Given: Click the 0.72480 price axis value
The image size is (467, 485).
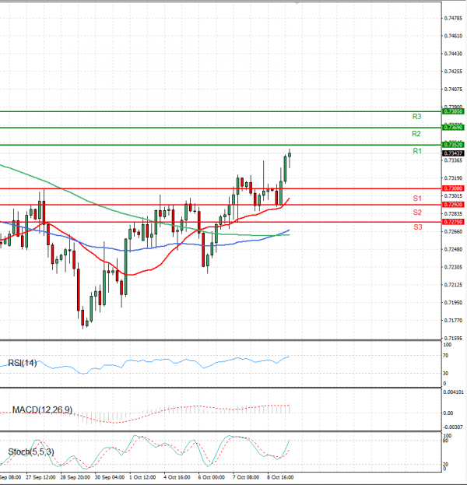Looking at the screenshot, I should click(x=453, y=249).
